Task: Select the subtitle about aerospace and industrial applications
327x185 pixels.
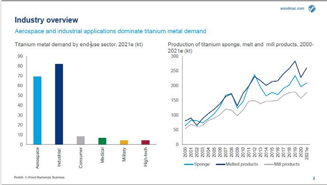Action: [110, 31]
